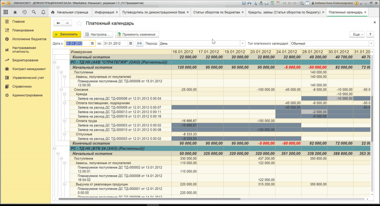This screenshot has width=380, height=206.
Task: Expand Тип платежного календаря dropdown
Action: pyautogui.click(x=371, y=43)
